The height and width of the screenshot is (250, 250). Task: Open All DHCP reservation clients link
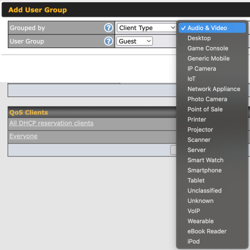coord(51,123)
